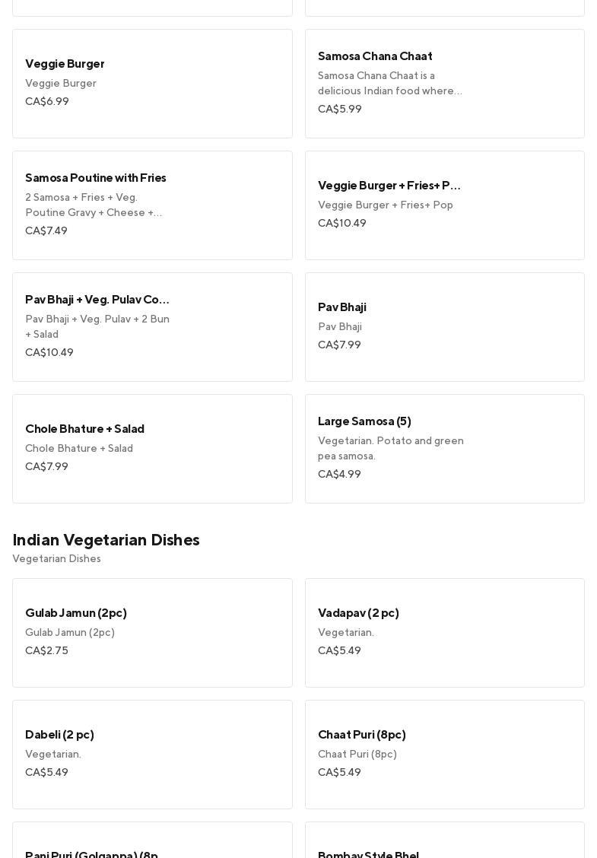Select the Samosa Chana Chaat card
597x858 pixels.
444,84
